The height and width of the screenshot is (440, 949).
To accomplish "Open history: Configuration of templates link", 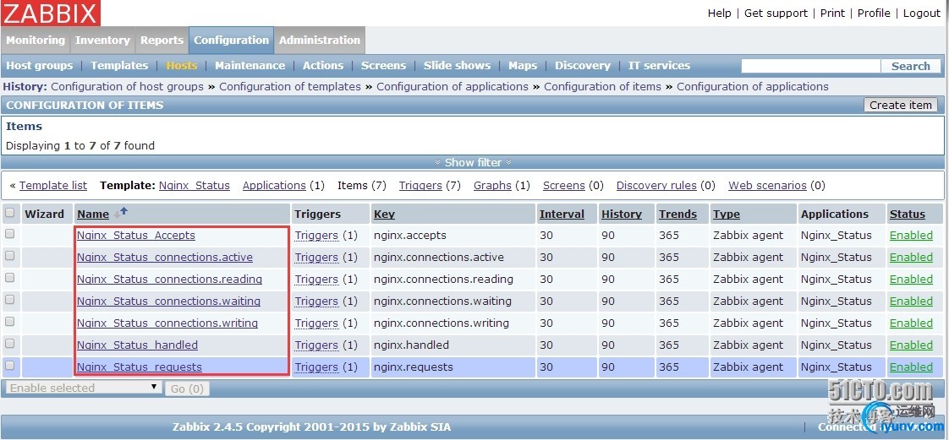I will 290,86.
